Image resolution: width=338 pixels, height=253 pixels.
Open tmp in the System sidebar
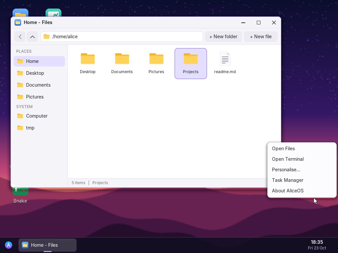[x=39, y=128]
